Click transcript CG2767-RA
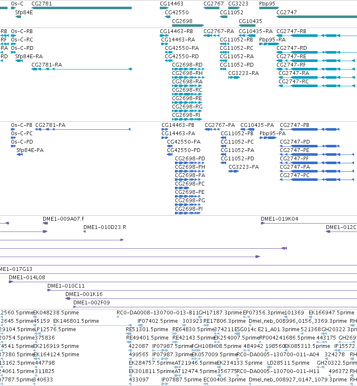357x386 pixels. pos(219,31)
